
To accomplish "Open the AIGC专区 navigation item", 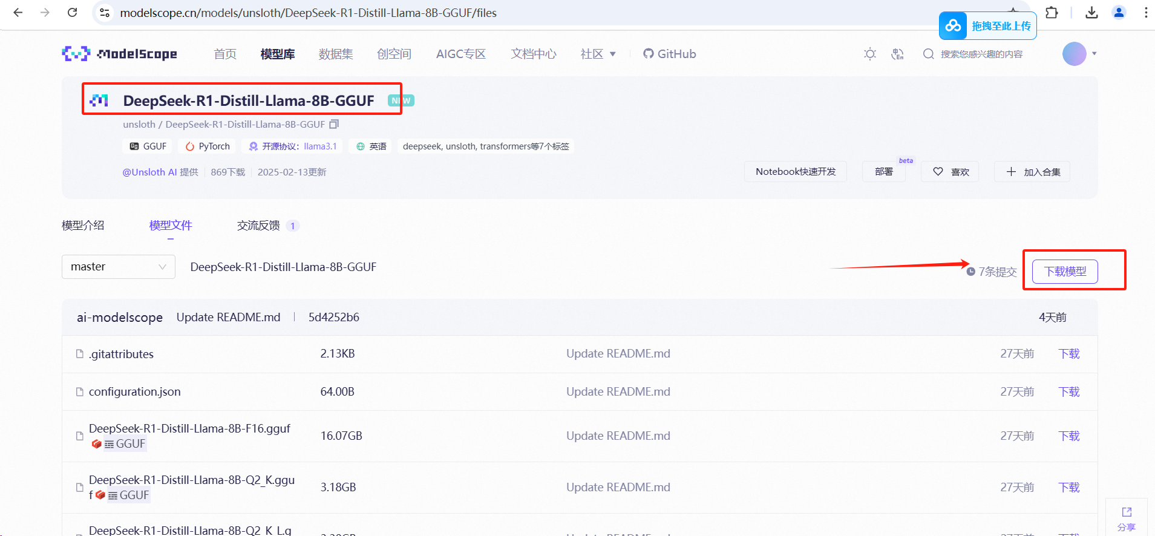I will click(461, 54).
